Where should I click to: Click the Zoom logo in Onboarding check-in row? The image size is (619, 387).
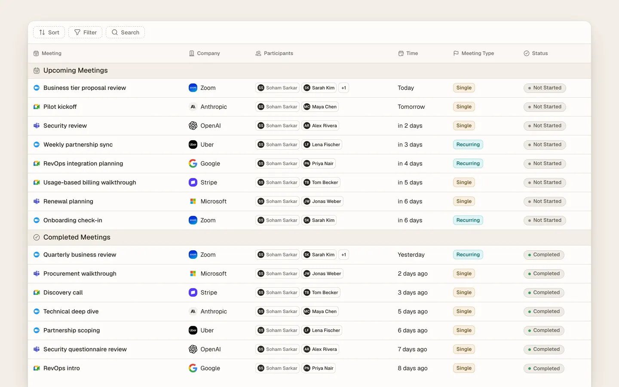[193, 220]
